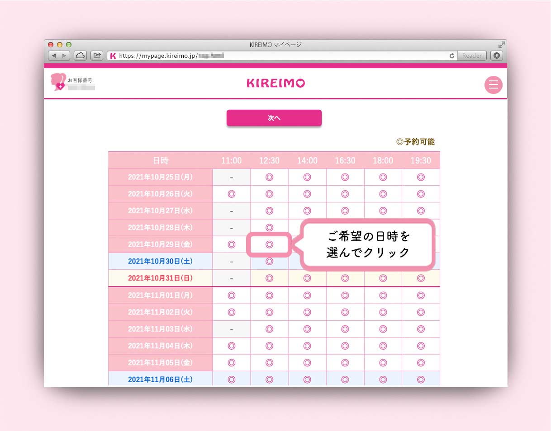The image size is (551, 431).
Task: Select the 14:00 slot on 2021年10月27日(水)
Action: 307,211
